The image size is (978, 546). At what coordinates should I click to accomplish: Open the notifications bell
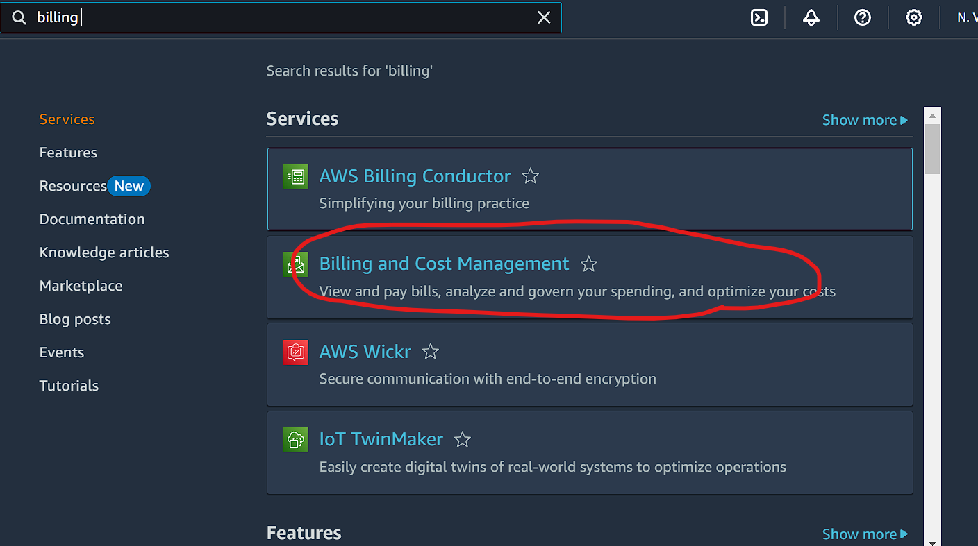(x=811, y=17)
